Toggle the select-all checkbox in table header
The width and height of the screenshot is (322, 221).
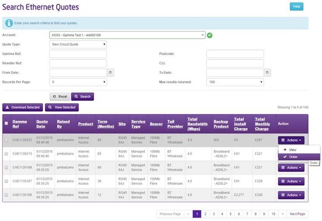(x=6, y=123)
